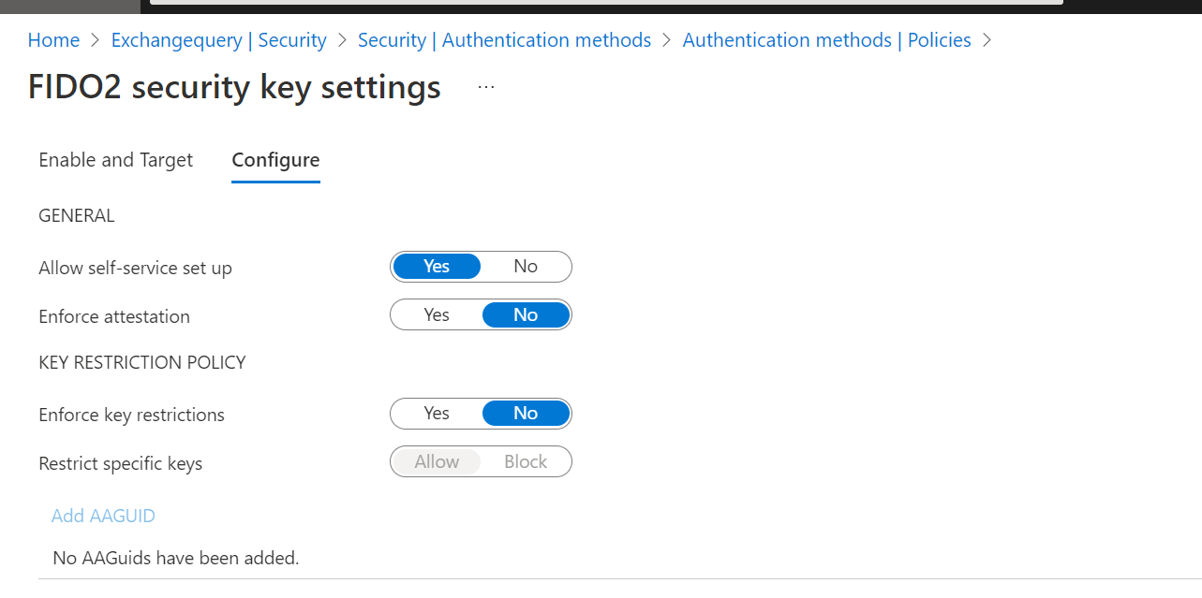Turn Enforce attestation to Yes

[x=437, y=315]
